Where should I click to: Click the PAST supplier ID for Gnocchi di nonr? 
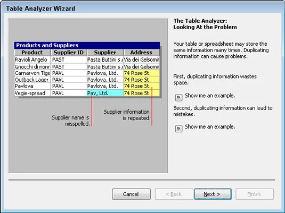69,67
